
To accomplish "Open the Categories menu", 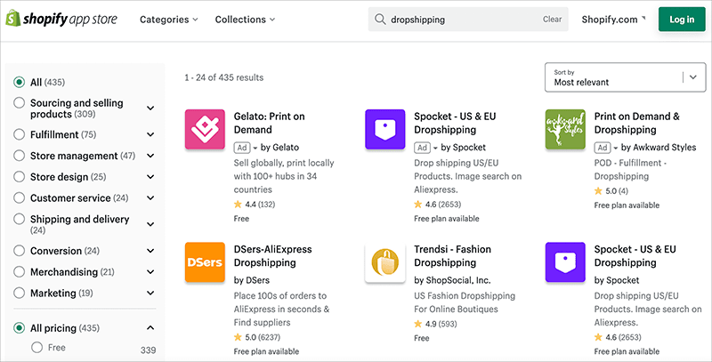I will coord(169,20).
